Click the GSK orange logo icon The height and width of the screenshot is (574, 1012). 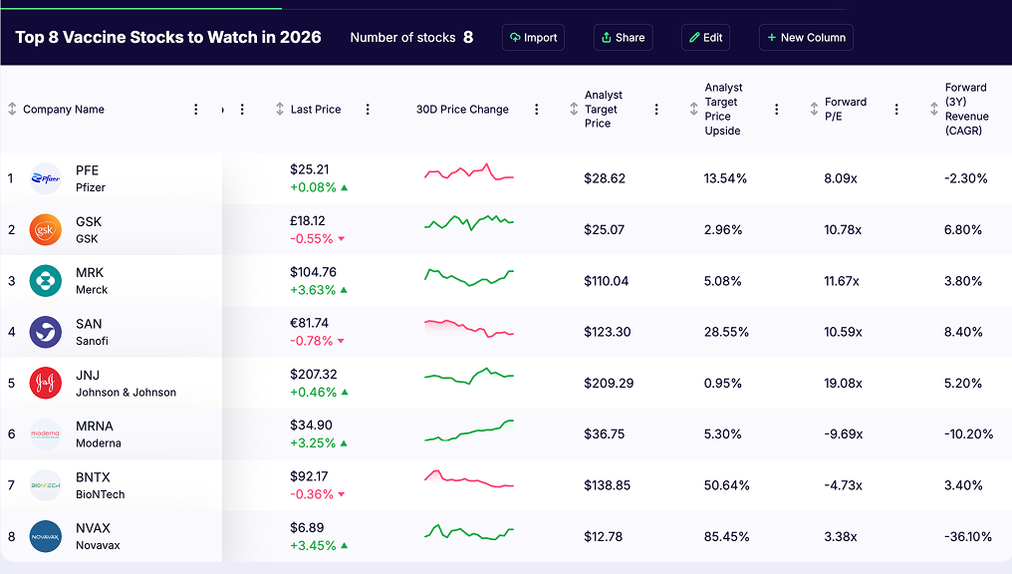click(46, 230)
